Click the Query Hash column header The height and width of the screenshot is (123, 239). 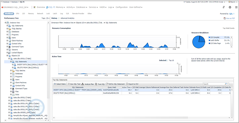click(112, 87)
